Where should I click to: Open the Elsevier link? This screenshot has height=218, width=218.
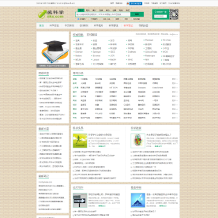click(79, 52)
